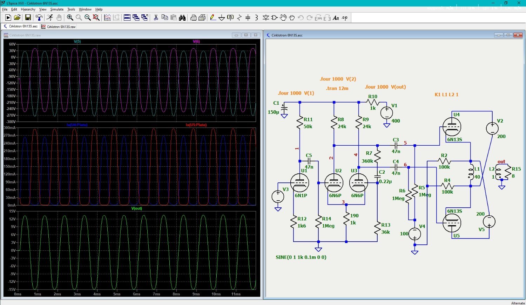Open the Simulate menu
The width and height of the screenshot is (526, 305).
(57, 9)
